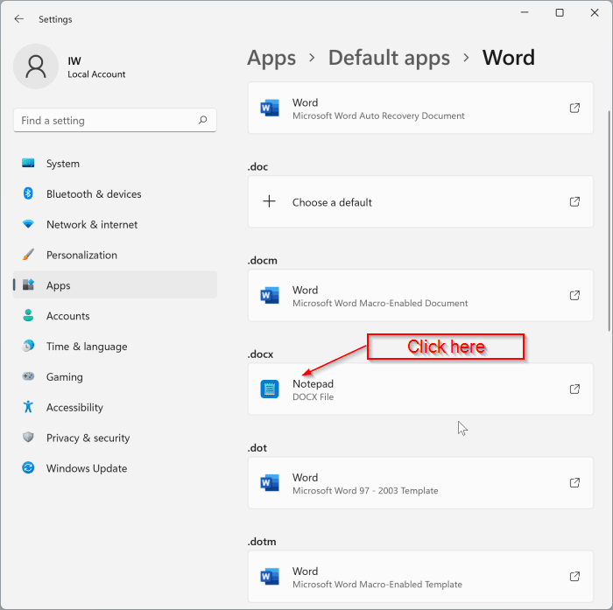Click Default apps breadcrumb link

pyautogui.click(x=389, y=59)
